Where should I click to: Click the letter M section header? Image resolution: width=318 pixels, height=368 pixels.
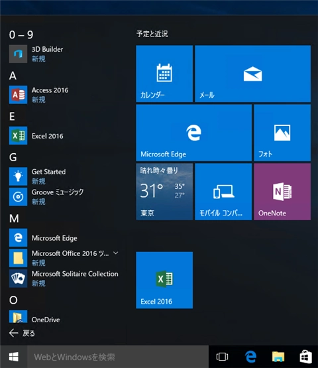pos(14,219)
